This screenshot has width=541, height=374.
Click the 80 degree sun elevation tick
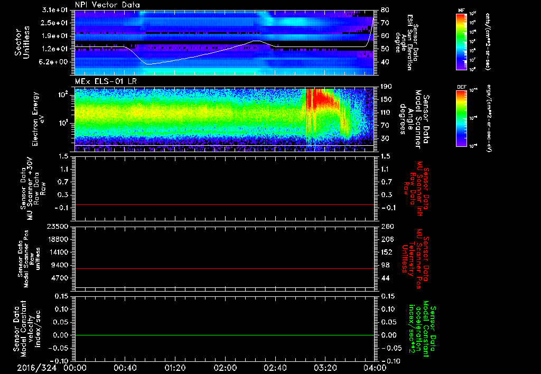tap(385, 10)
